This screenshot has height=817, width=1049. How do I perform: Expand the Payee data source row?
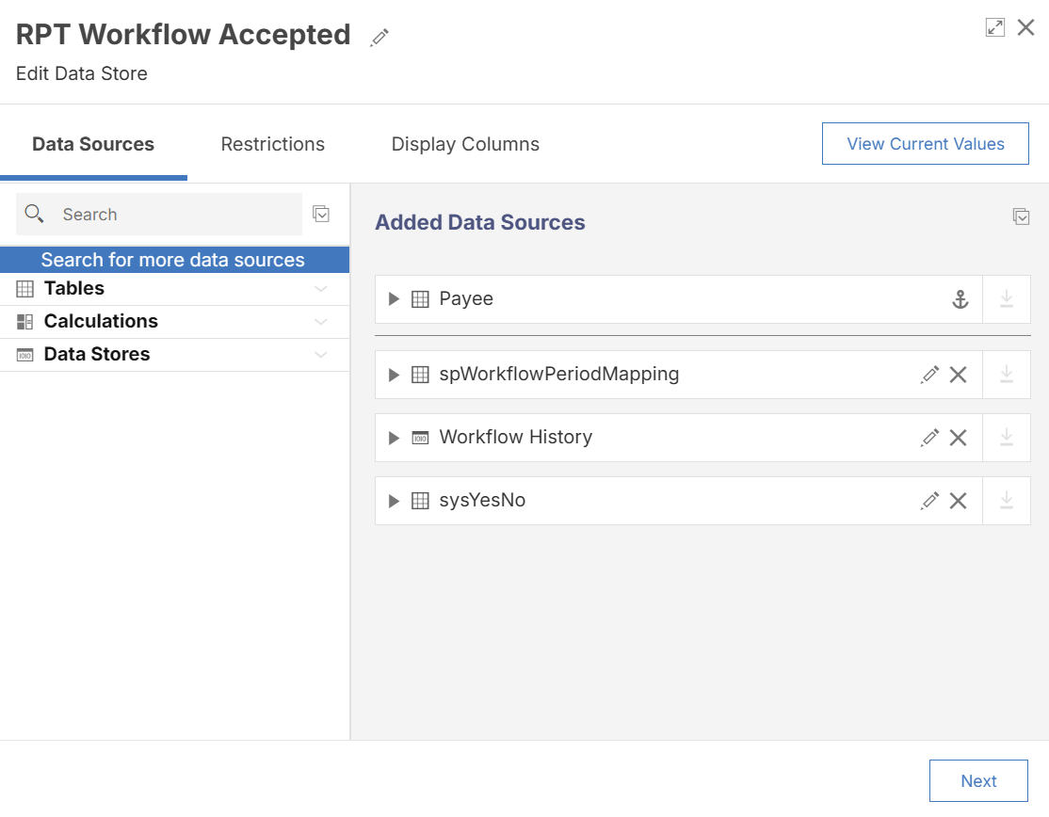tap(394, 299)
